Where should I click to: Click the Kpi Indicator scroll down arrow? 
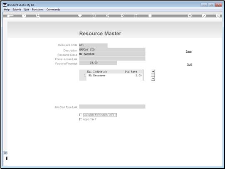point(153,79)
